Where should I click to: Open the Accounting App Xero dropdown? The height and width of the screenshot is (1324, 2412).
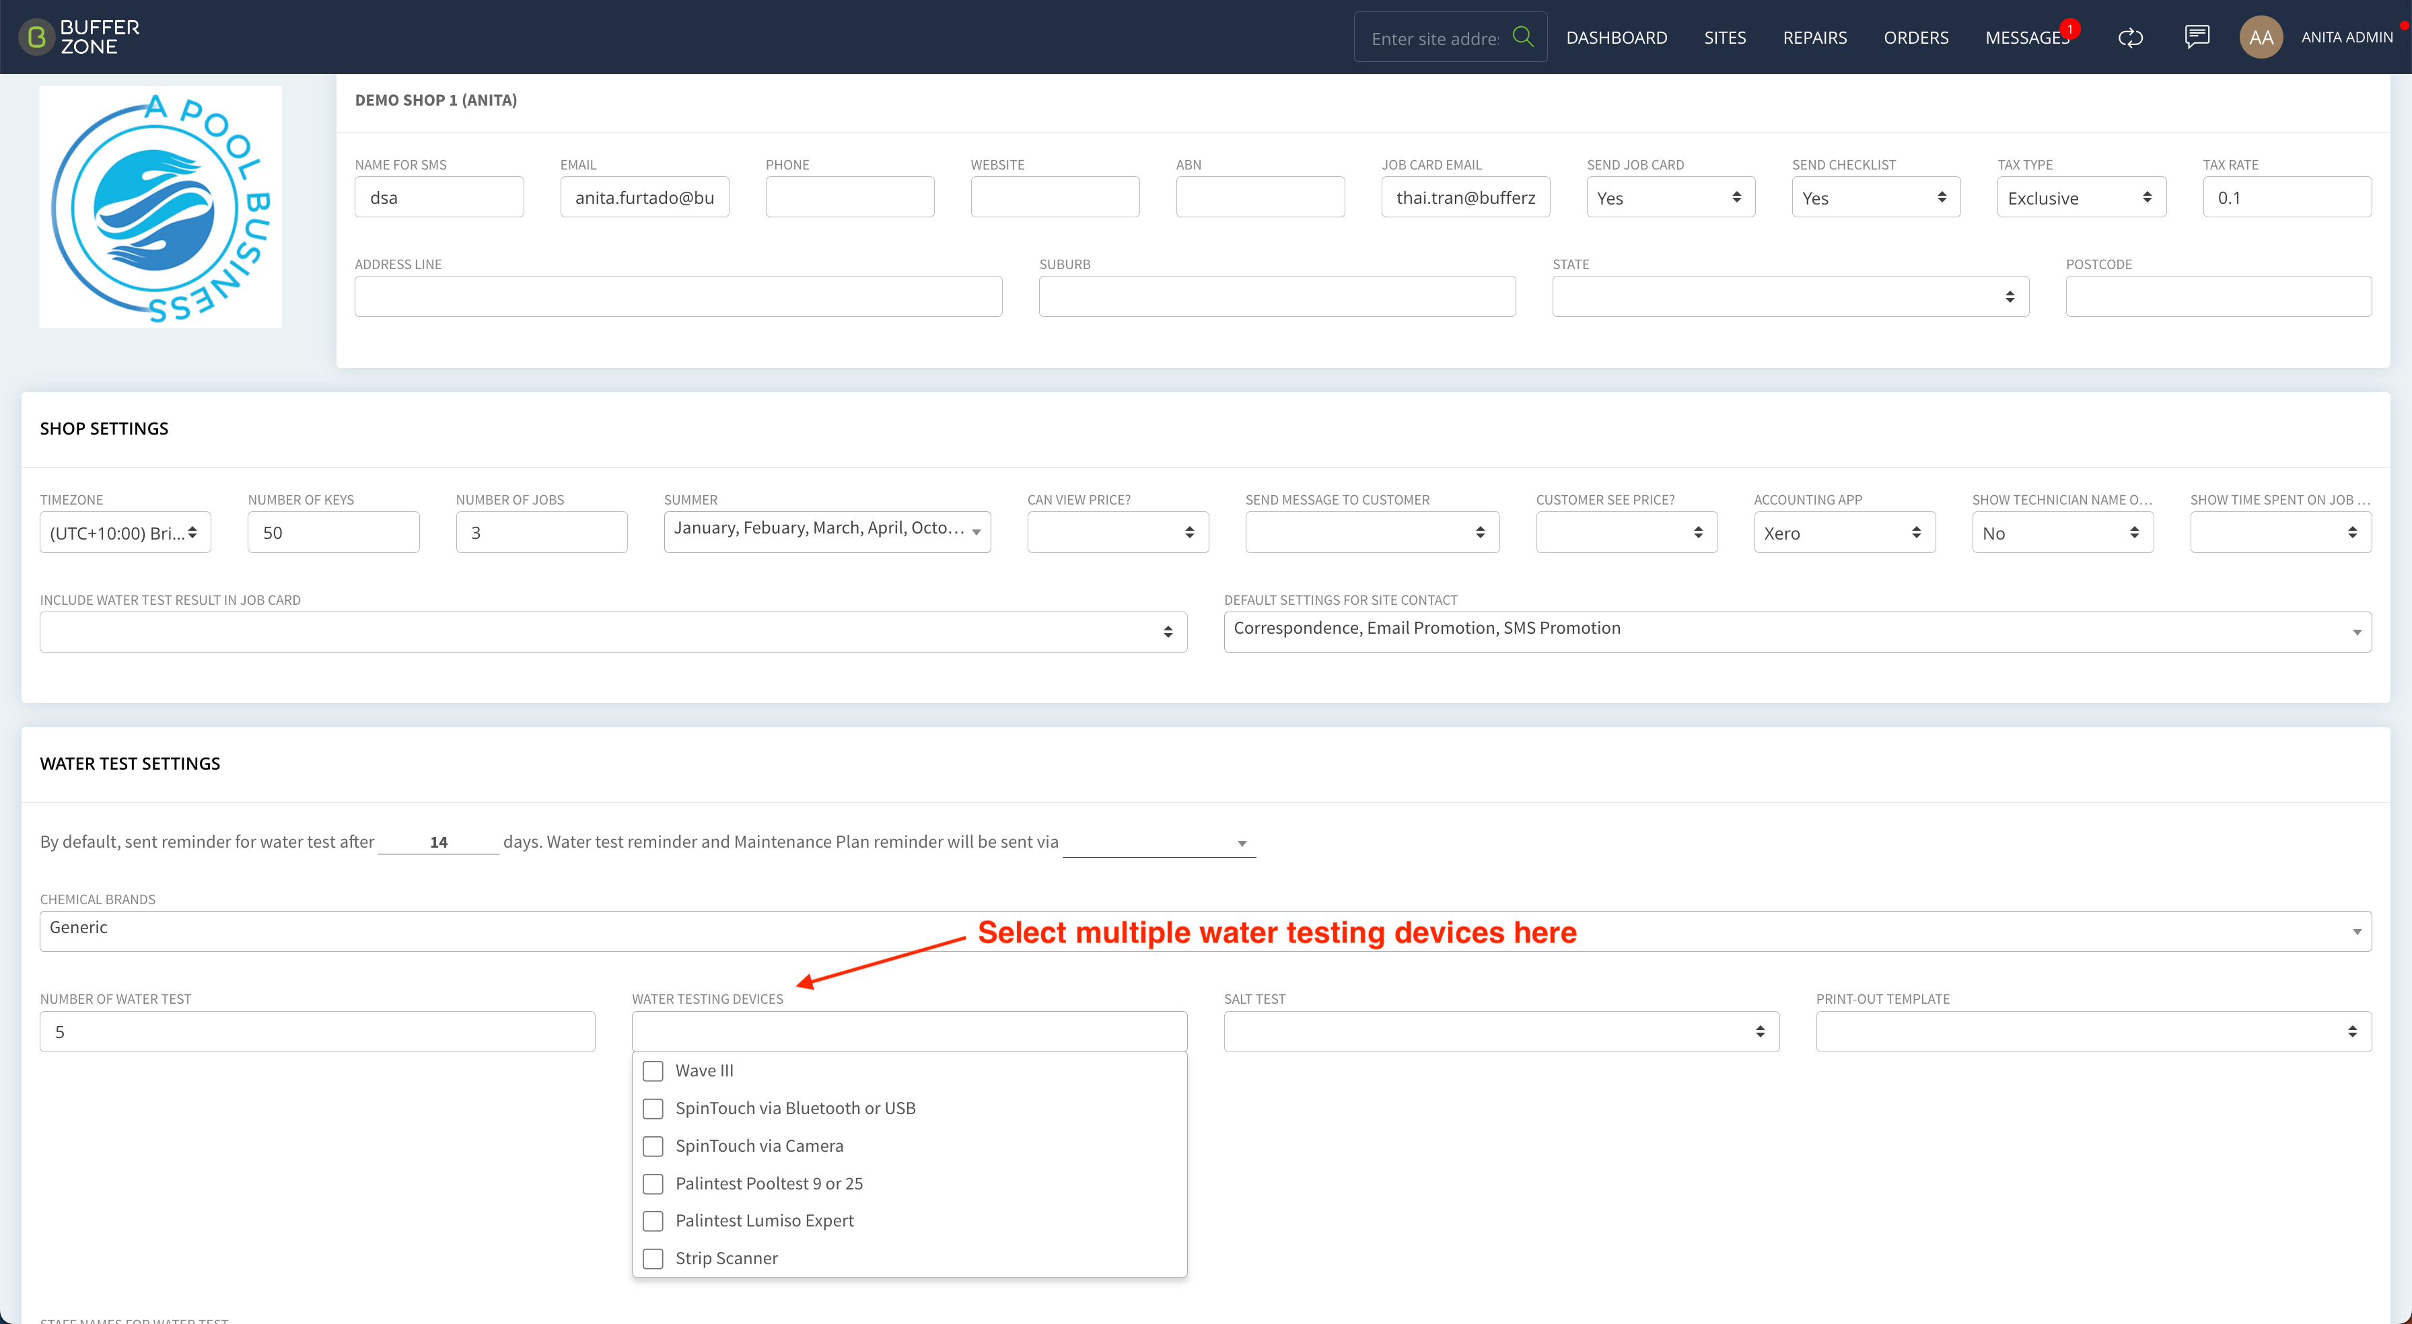point(1843,533)
